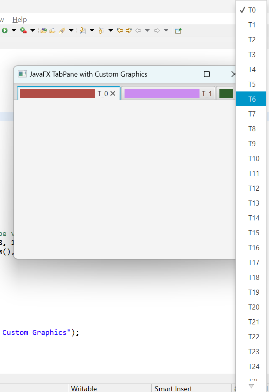Viewport: 269px width, 392px height.
Task: Click the Search flashlight icon
Action: pyautogui.click(x=62, y=30)
